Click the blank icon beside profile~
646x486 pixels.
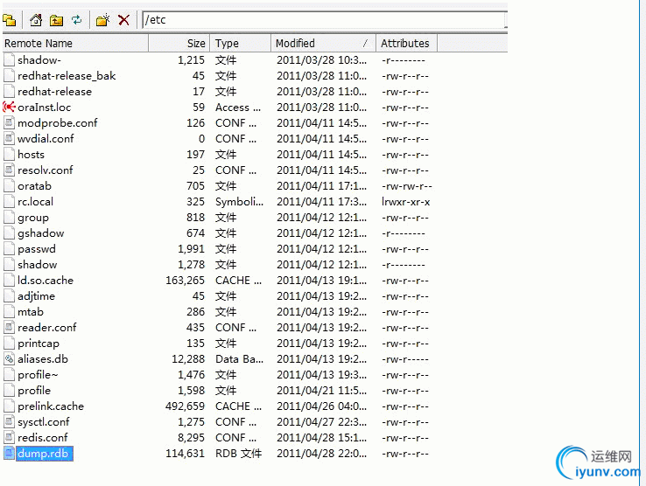click(9, 375)
